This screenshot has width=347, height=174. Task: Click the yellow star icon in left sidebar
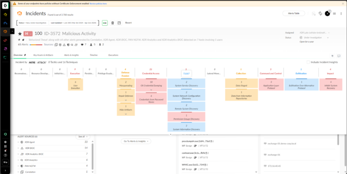[5, 15]
